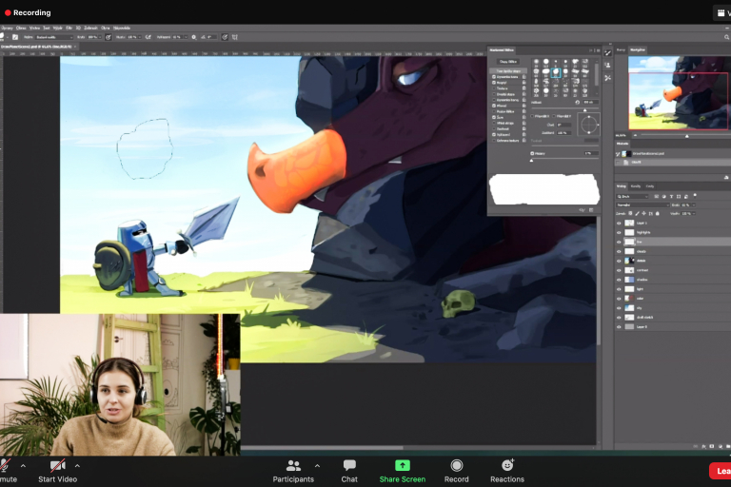The height and width of the screenshot is (487, 731).
Task: Expand the arrow next to Participants
Action: click(x=317, y=466)
